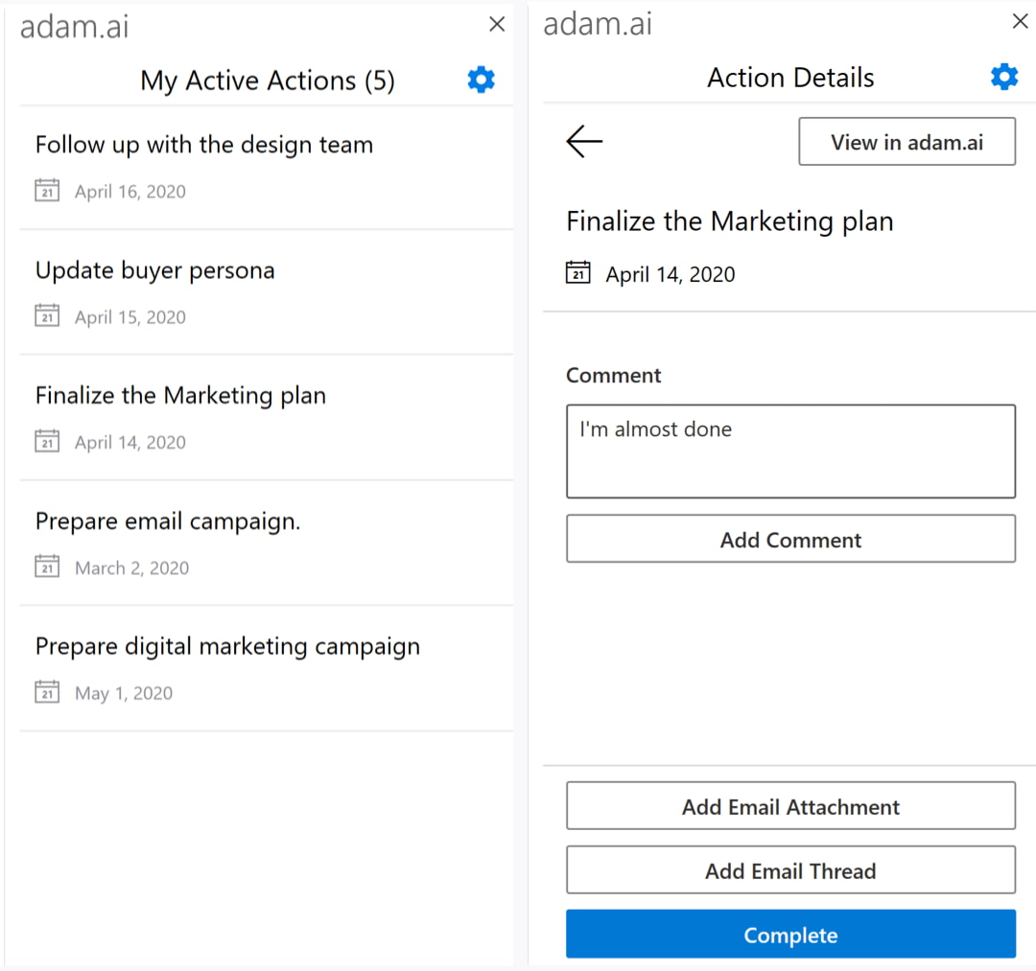Click the 'Finalize the Marketing plan' details title
1036x971 pixels.
coord(729,221)
